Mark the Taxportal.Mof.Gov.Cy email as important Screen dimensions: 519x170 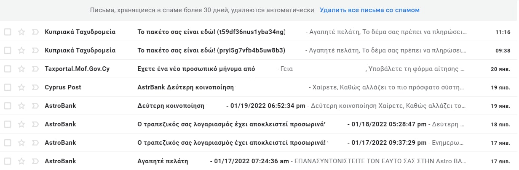[35, 69]
